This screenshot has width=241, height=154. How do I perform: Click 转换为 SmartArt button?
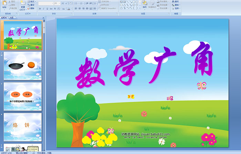click(x=108, y=8)
